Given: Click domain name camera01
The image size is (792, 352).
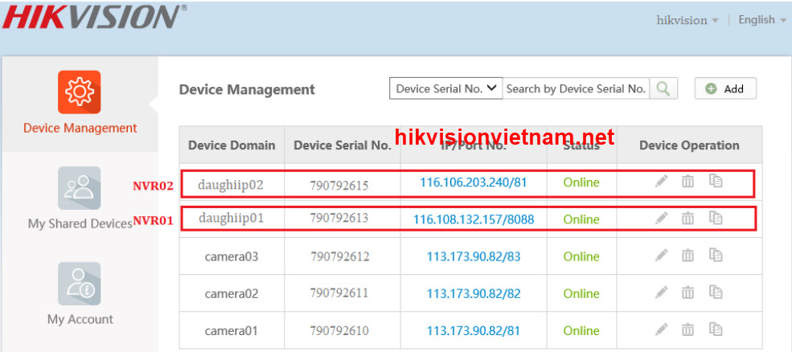Looking at the screenshot, I should tap(232, 331).
